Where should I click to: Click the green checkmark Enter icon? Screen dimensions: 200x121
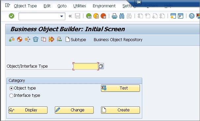pyautogui.click(x=12, y=16)
